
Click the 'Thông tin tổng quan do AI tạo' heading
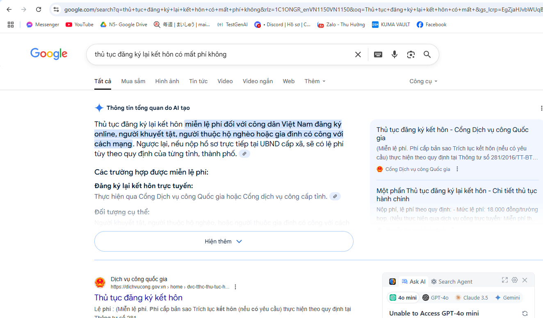tap(148, 108)
